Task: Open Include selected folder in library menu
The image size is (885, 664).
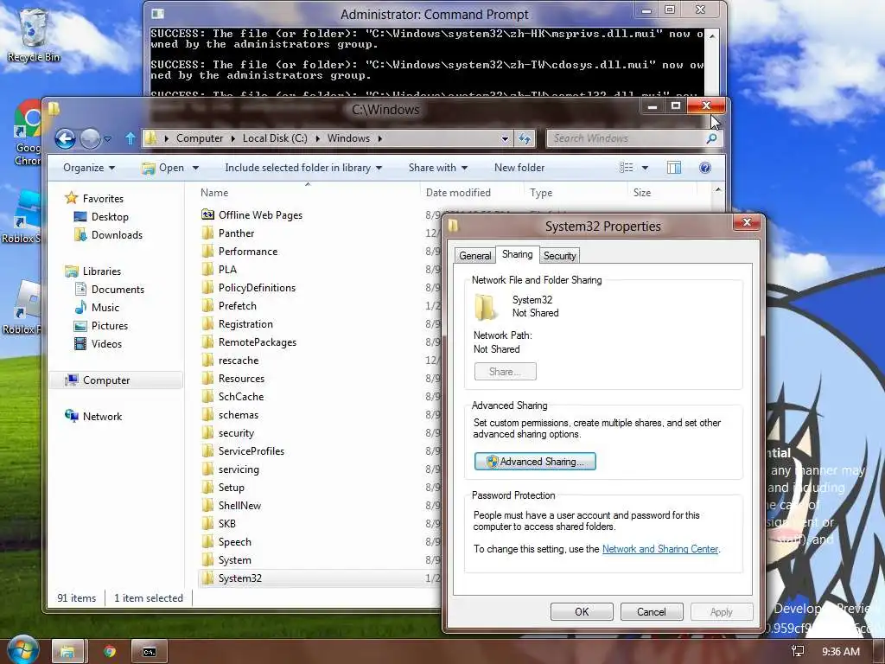Action: pyautogui.click(x=303, y=168)
